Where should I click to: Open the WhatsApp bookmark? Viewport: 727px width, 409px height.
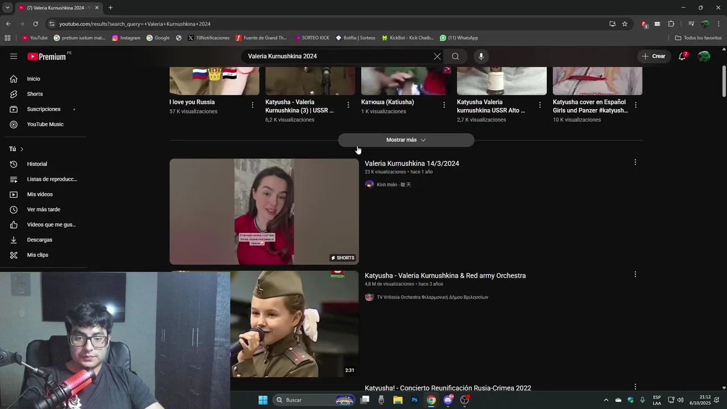click(459, 38)
